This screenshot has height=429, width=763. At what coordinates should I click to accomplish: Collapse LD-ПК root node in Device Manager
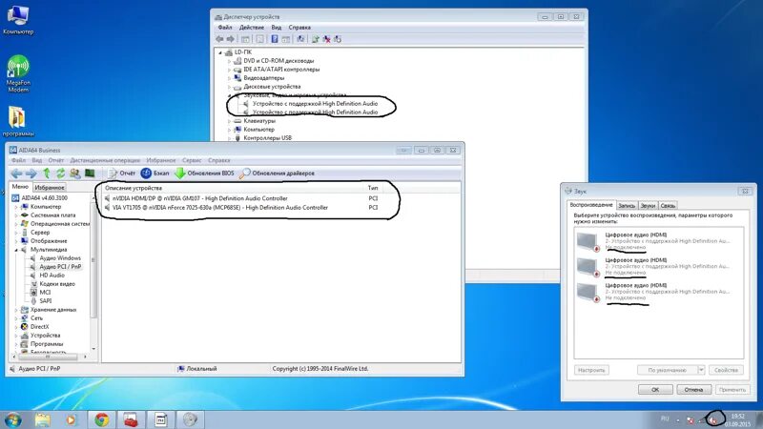tap(220, 52)
